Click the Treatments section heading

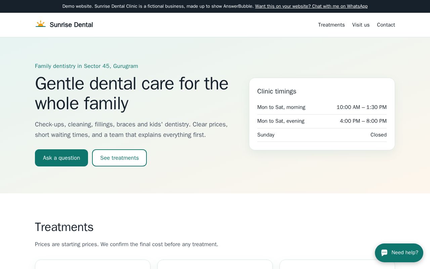[64, 227]
